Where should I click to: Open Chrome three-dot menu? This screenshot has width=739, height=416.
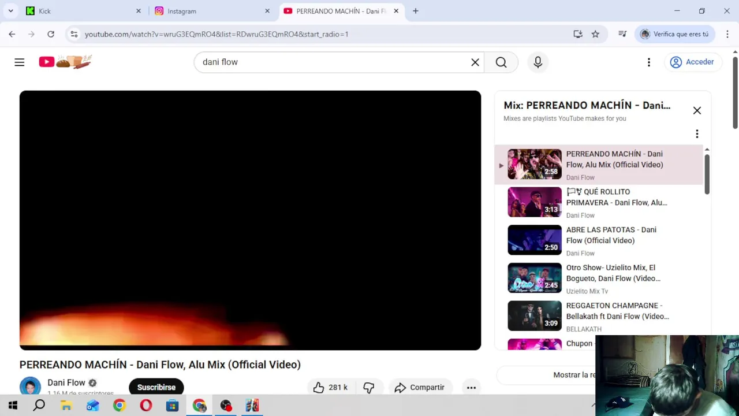[727, 34]
